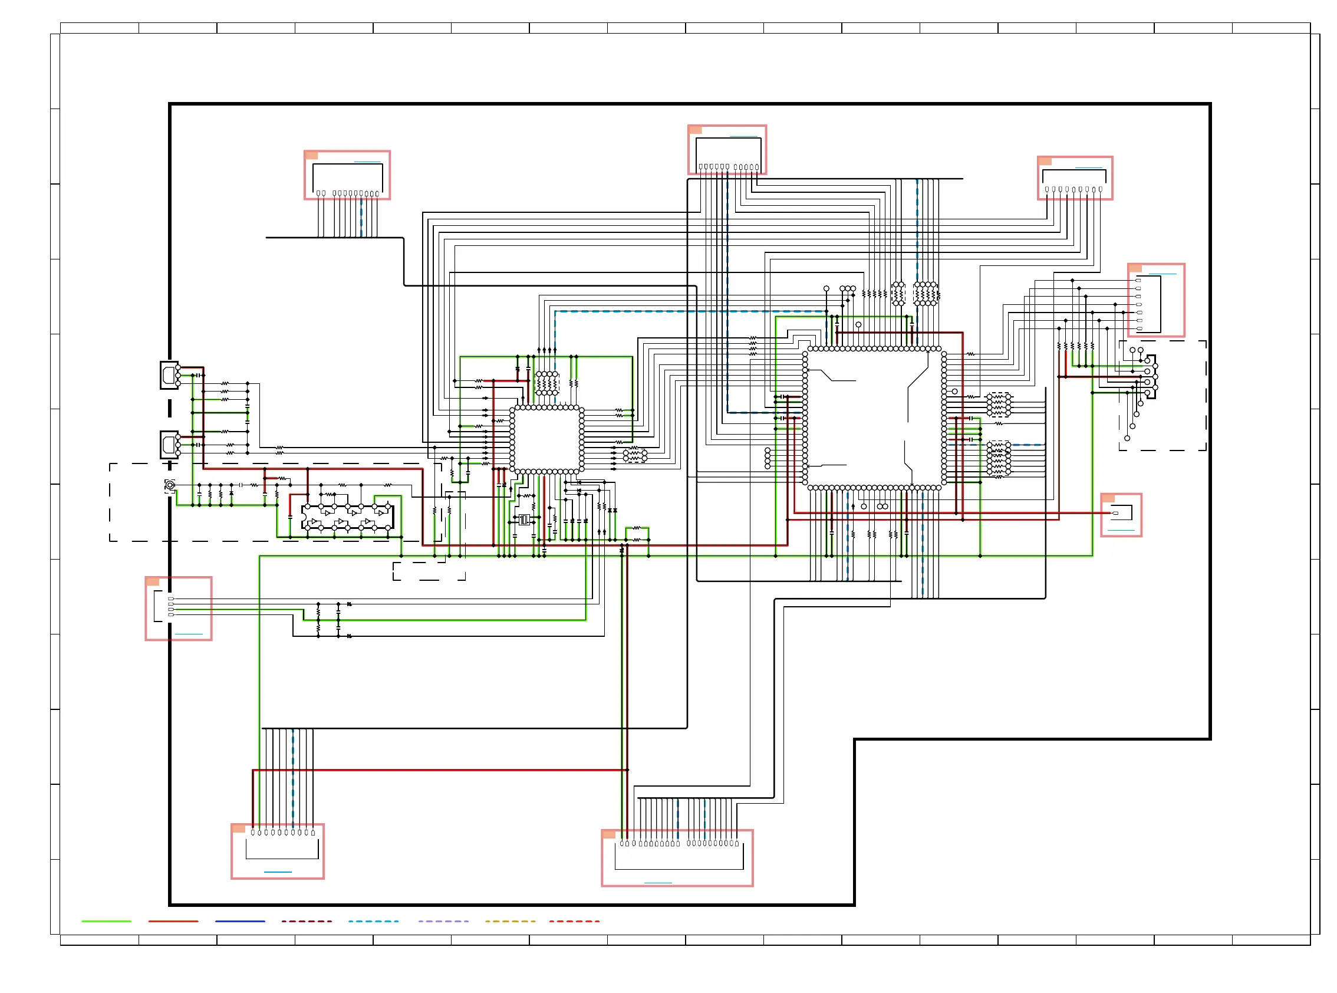Click the lower jack symbol on left board edge
The height and width of the screenshot is (993, 1337).
pos(170,445)
